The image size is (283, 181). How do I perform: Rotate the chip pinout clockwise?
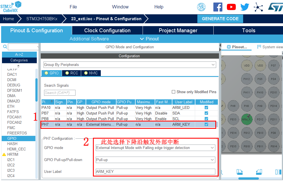pyautogui.click(x=239, y=172)
